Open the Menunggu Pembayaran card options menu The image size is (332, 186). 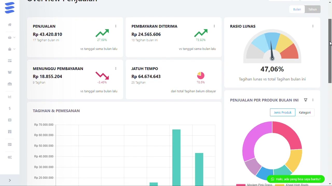point(116,68)
